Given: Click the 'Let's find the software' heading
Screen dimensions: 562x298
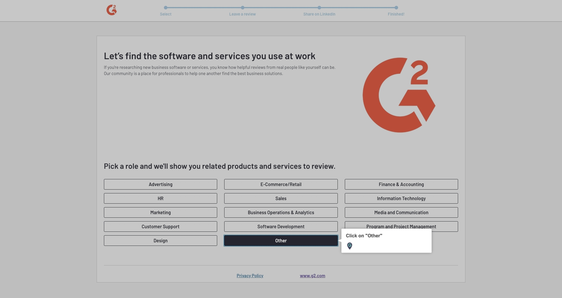Looking at the screenshot, I should point(210,56).
